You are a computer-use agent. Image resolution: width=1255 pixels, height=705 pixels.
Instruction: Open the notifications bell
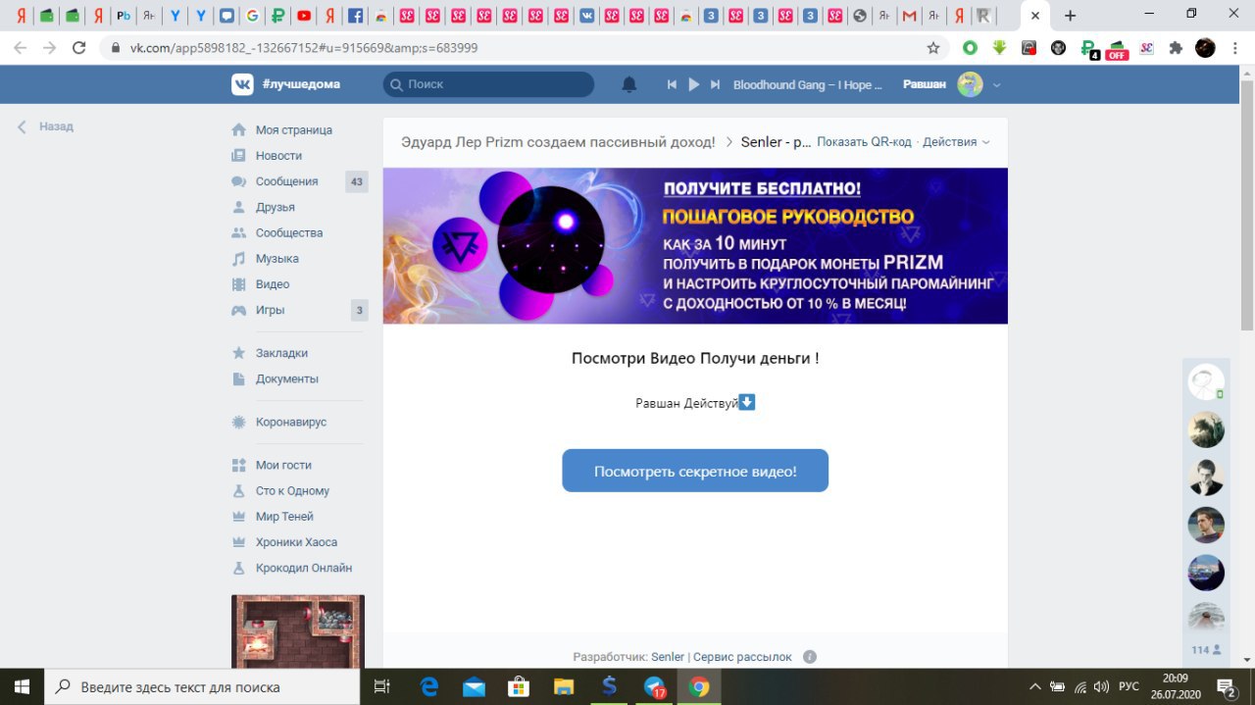coord(629,84)
